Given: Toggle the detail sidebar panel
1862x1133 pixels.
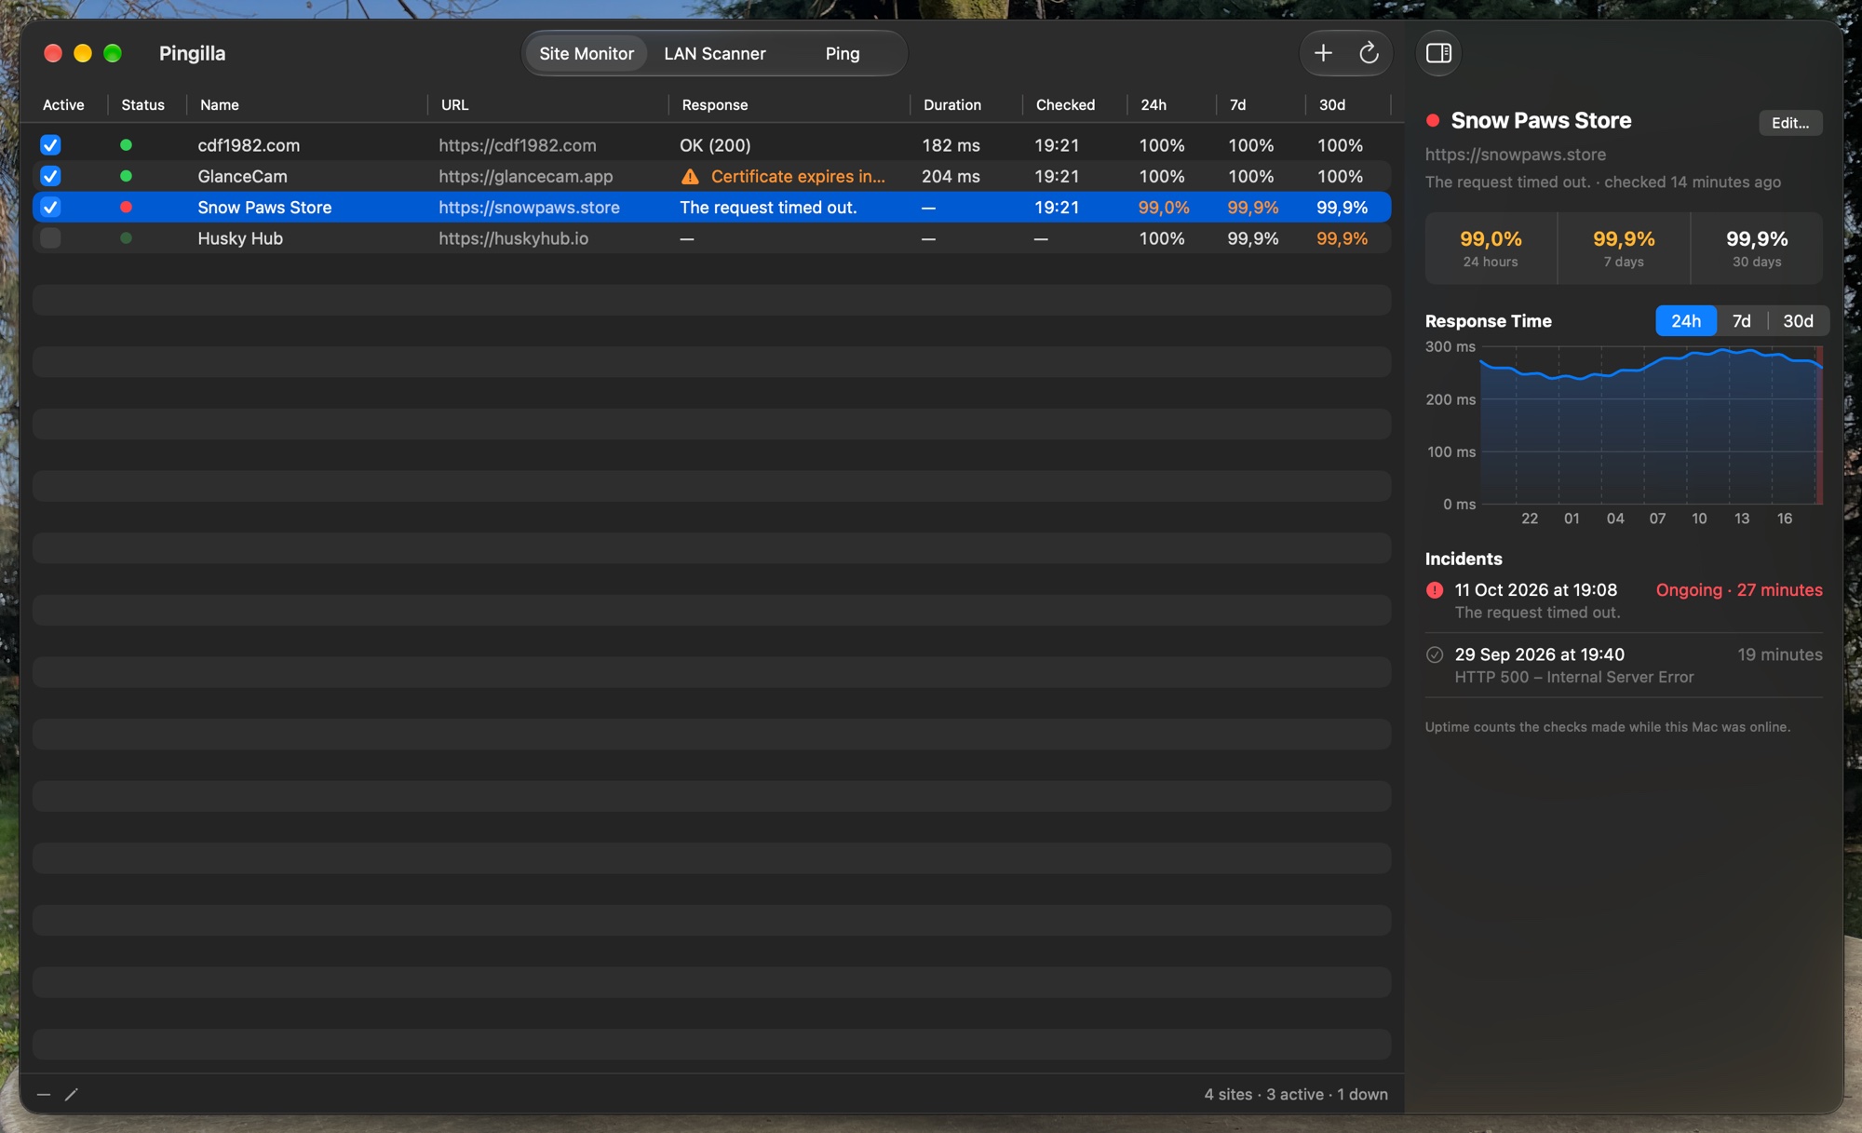Looking at the screenshot, I should (1438, 53).
